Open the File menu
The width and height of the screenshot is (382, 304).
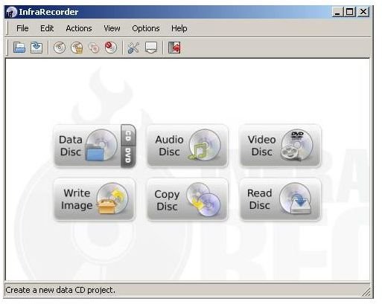pyautogui.click(x=22, y=28)
